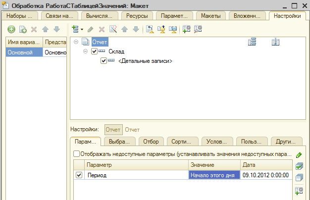Open the dropdown arrow next to add element
Screen dimensions: 310x200
tap(82, 30)
